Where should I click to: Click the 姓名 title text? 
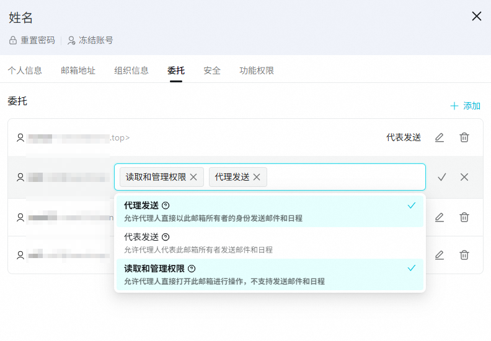tap(20, 17)
